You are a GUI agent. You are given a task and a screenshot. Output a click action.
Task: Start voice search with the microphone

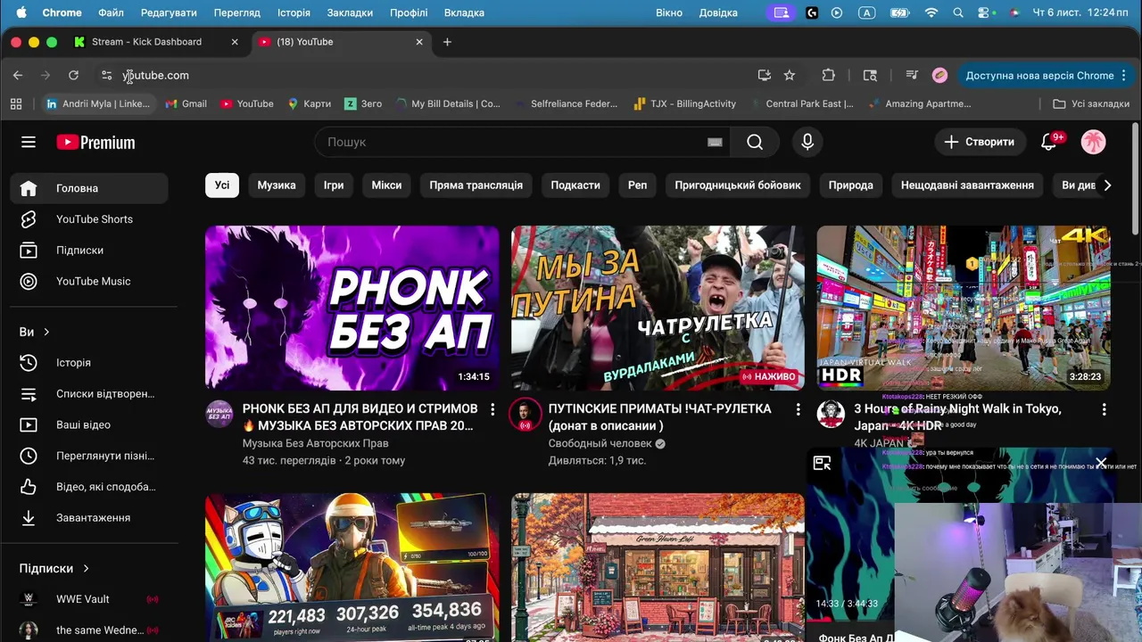point(807,142)
